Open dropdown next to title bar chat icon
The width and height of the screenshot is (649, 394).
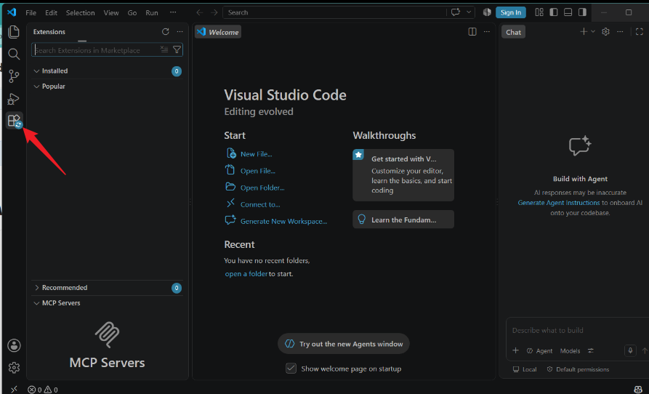pos(469,12)
